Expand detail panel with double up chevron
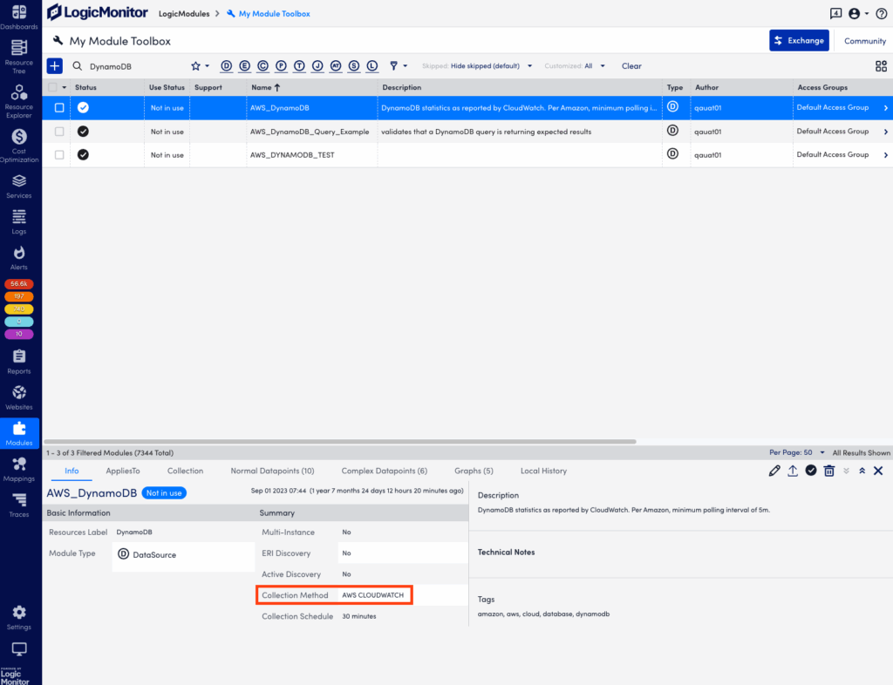Image resolution: width=893 pixels, height=685 pixels. coord(862,471)
